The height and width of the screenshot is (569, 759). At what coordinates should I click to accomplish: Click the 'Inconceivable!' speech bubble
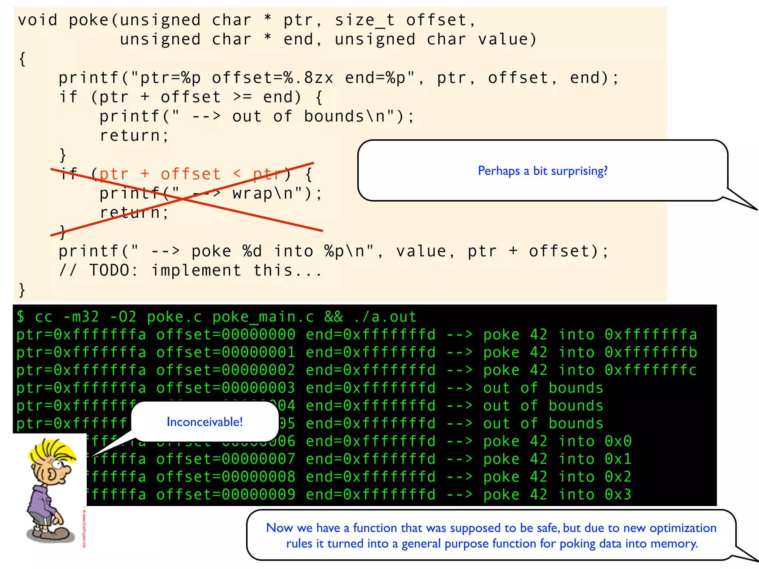click(205, 422)
